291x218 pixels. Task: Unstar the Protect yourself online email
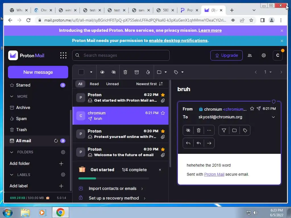tap(163, 131)
